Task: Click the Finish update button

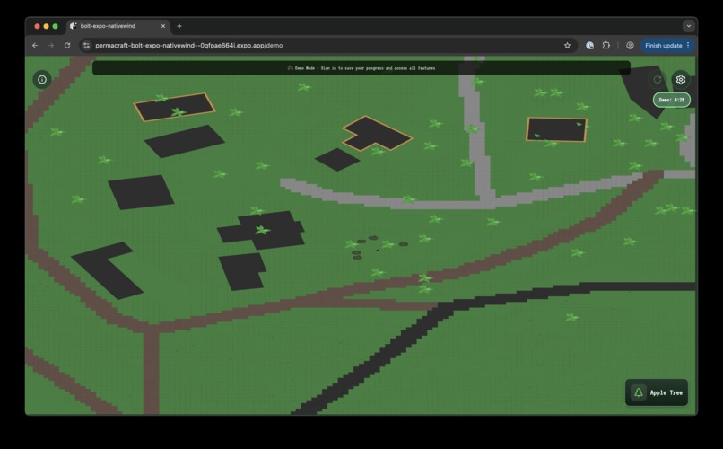Action: (x=663, y=45)
